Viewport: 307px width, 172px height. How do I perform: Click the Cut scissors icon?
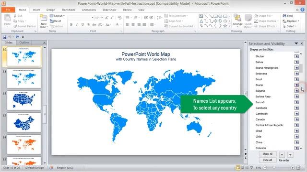pos(15,16)
